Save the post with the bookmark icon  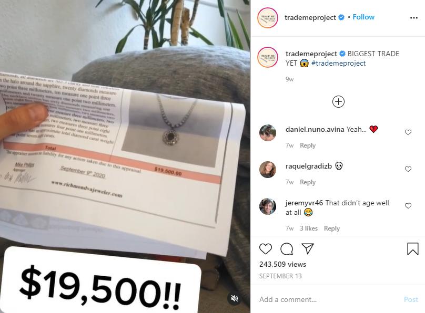point(413,248)
